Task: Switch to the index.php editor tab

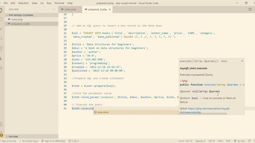Action: coord(70,10)
